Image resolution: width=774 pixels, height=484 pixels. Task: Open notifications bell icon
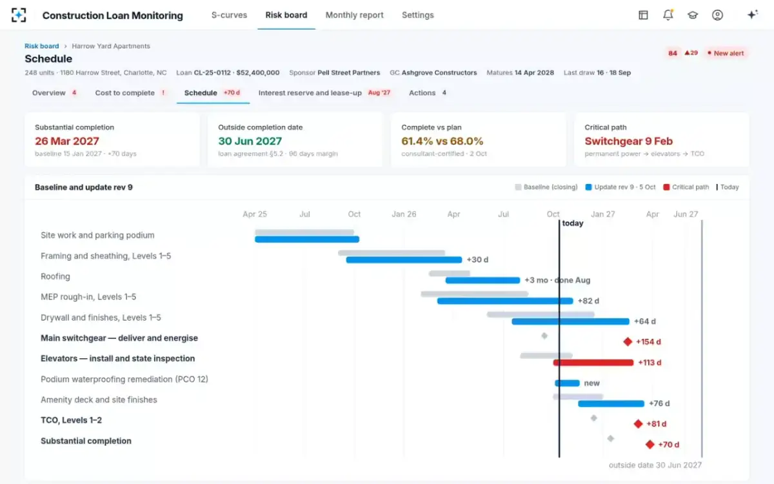(x=668, y=15)
